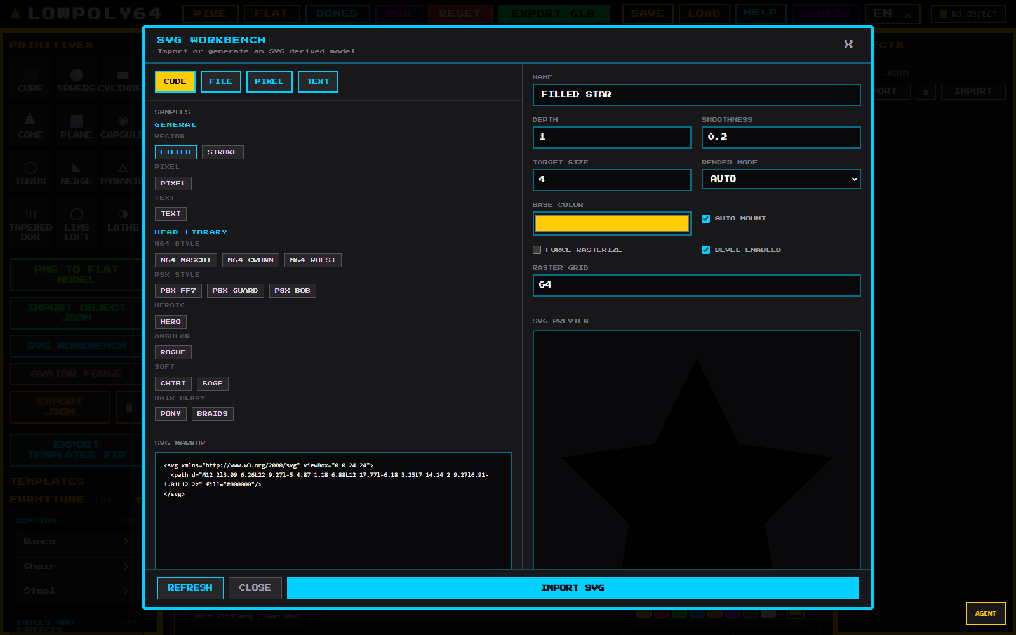1016x635 pixels.
Task: Open the Chair seating template
Action: point(76,566)
